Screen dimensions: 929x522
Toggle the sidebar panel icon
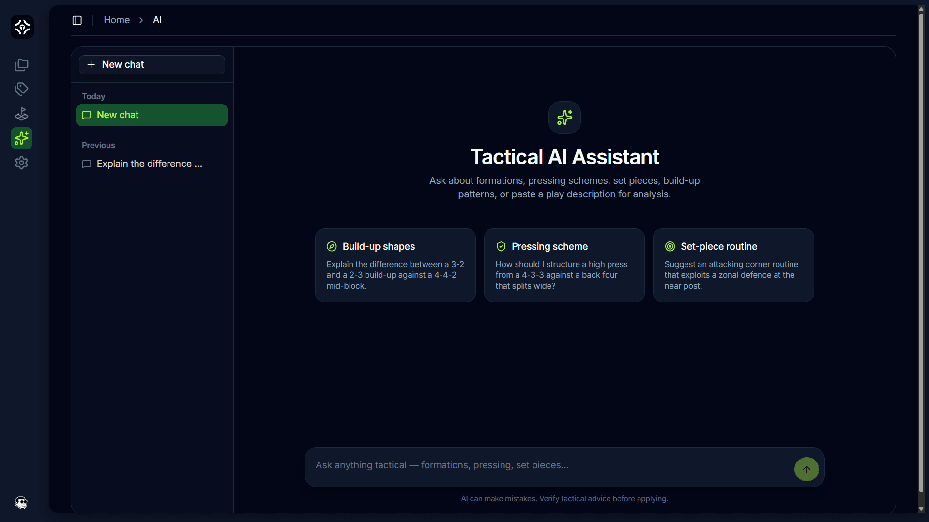(77, 20)
